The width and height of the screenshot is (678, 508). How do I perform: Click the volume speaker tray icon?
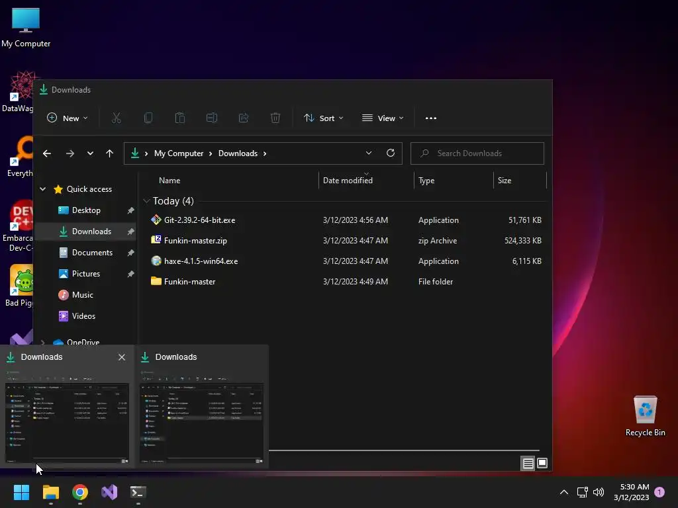click(x=599, y=492)
